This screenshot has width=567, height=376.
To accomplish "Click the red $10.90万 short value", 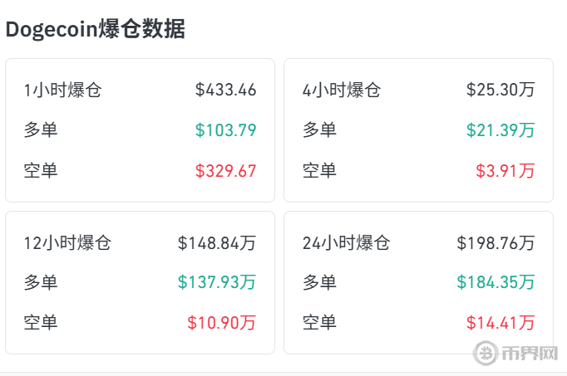I will coord(222,323).
